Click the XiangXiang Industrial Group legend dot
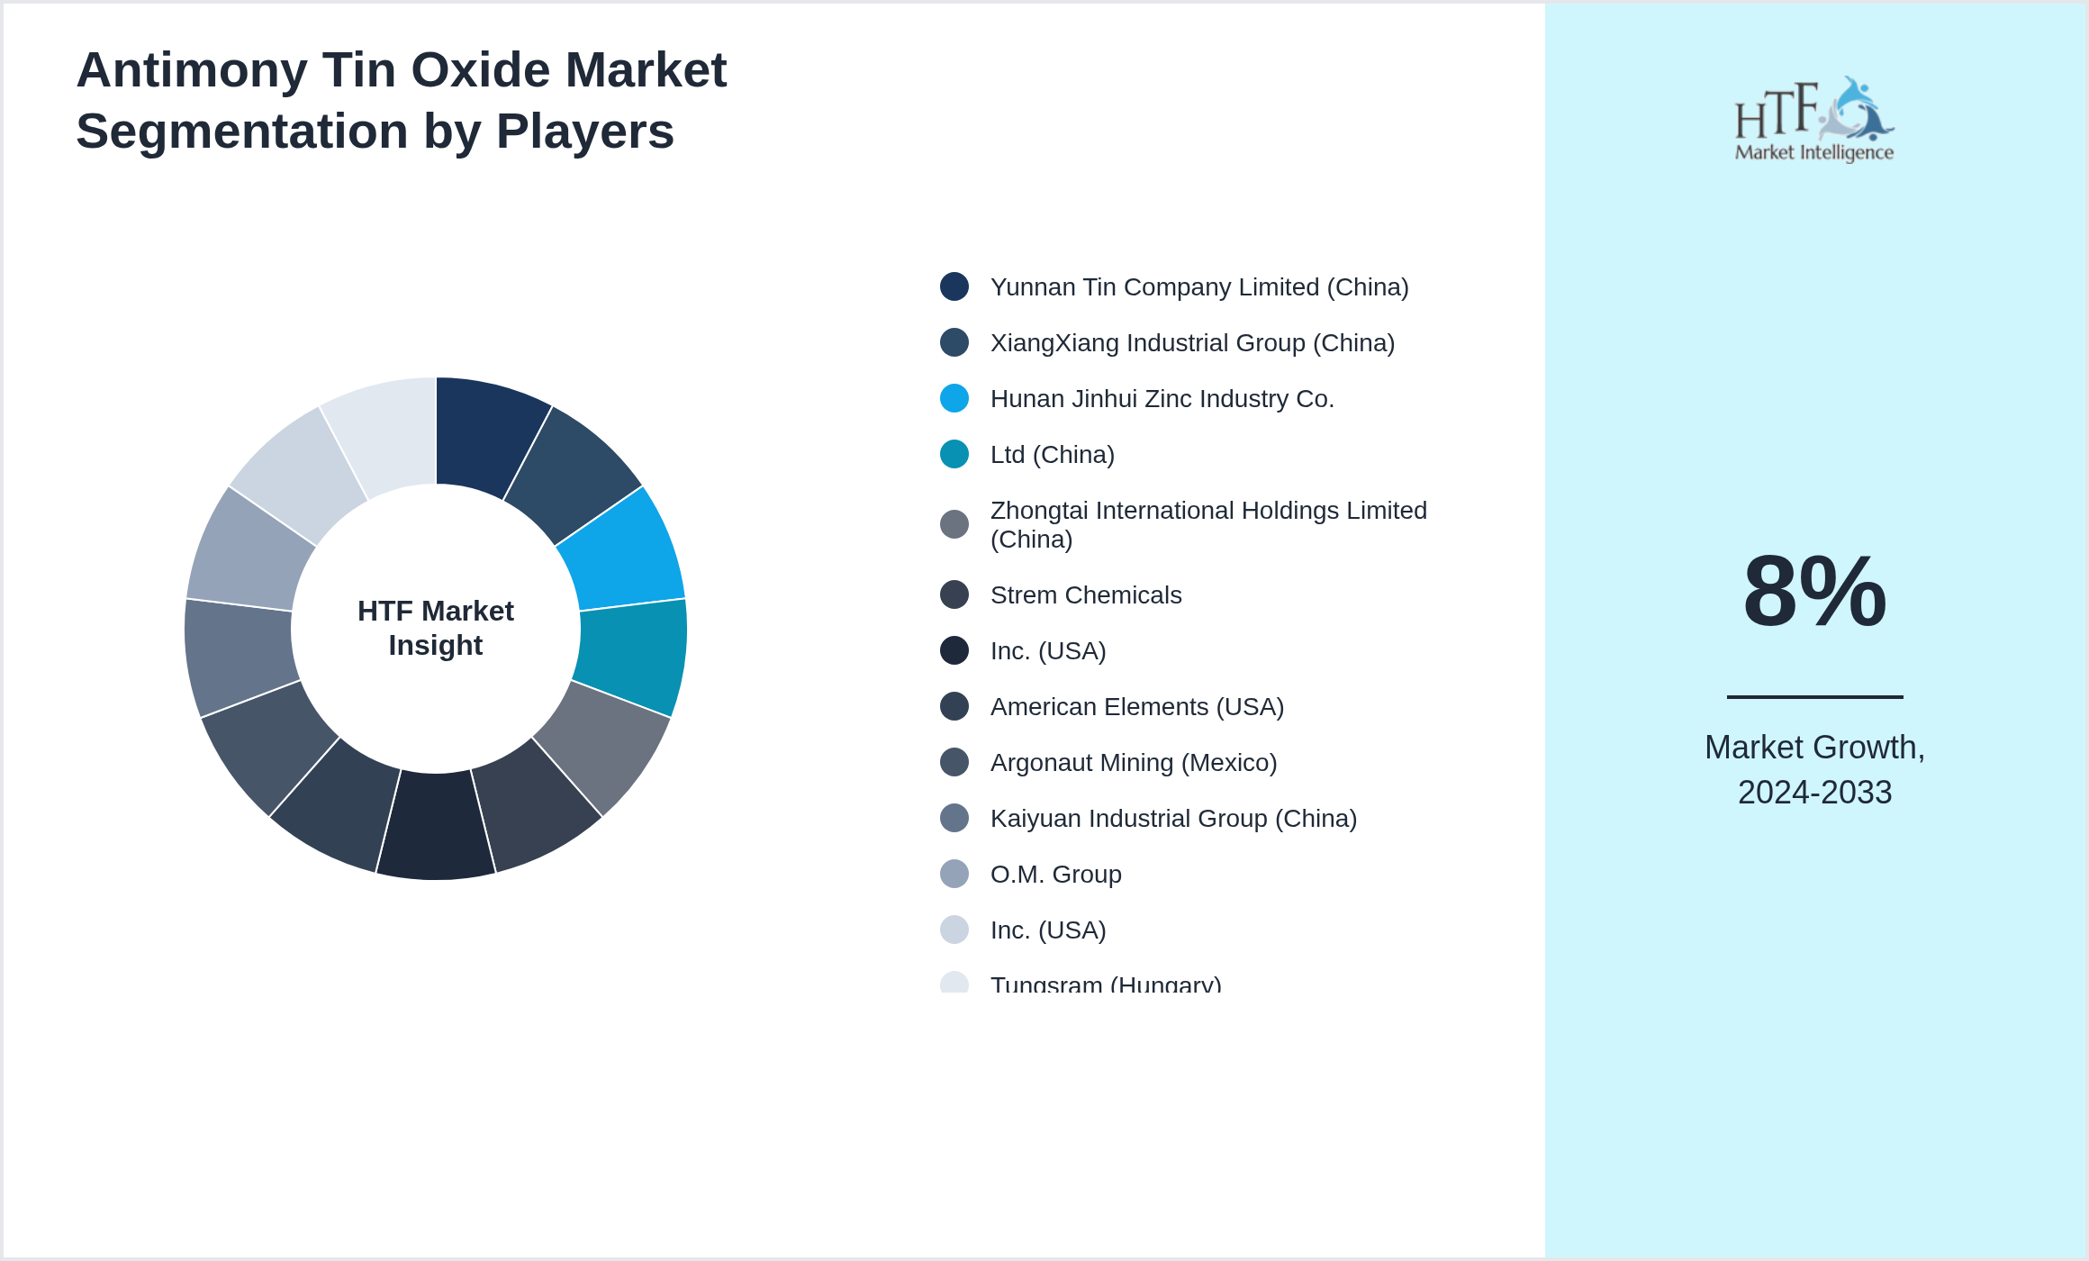Screen dimensions: 2089x1261 tap(953, 342)
